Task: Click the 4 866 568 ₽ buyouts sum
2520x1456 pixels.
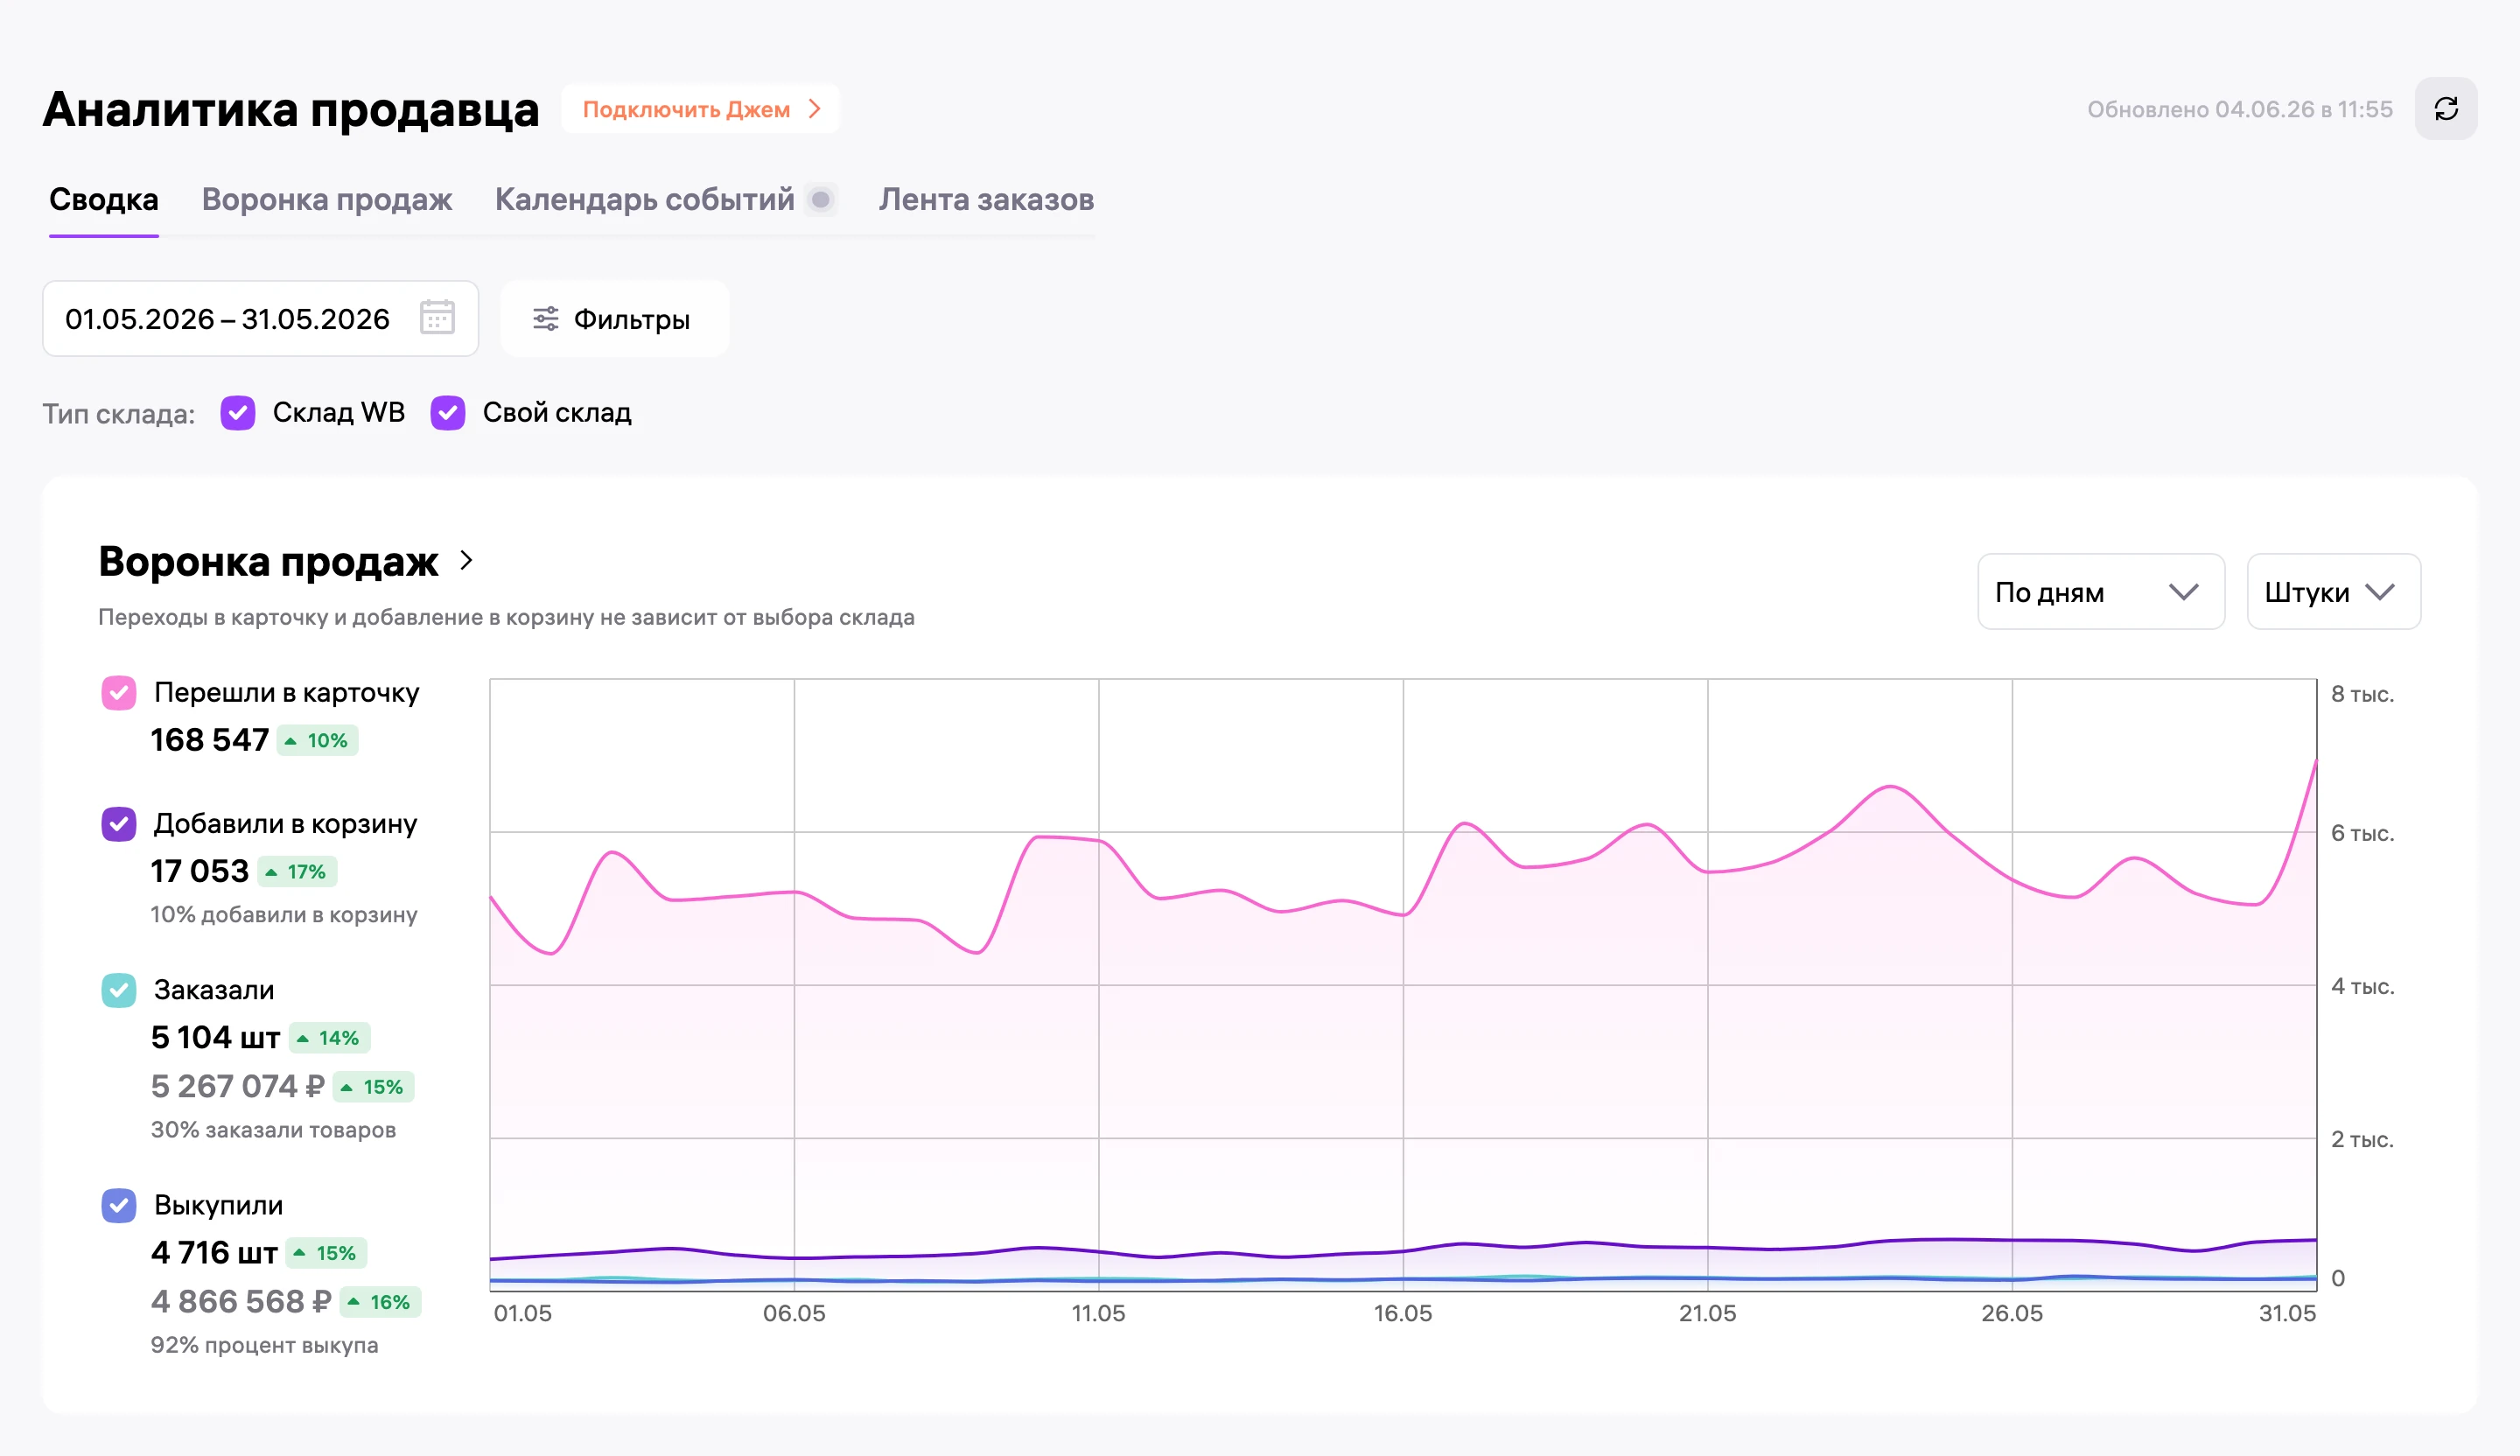Action: [x=241, y=1302]
